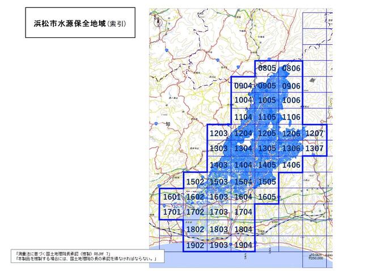Select the title 浜松市水源保全地域(索引)
Image resolution: width=391 pixels, height=271 pixels.
[x=80, y=24]
